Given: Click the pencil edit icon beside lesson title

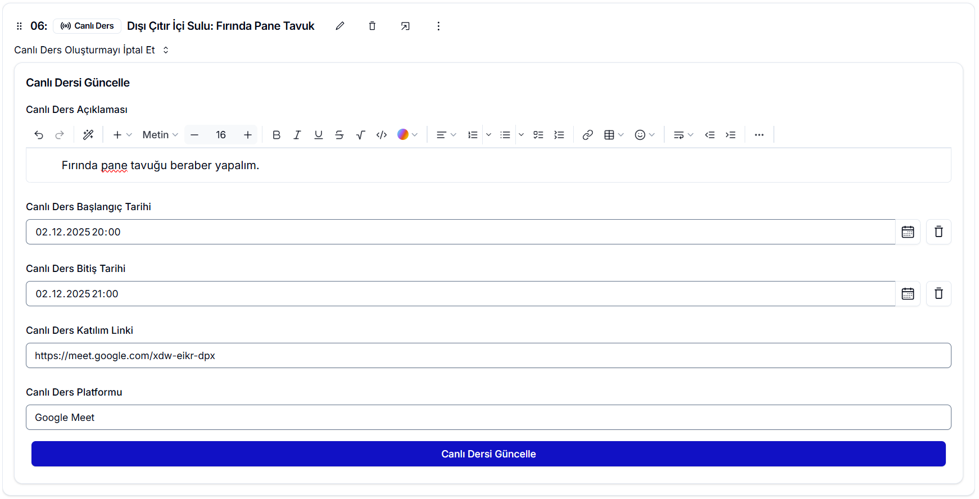Looking at the screenshot, I should [x=340, y=26].
